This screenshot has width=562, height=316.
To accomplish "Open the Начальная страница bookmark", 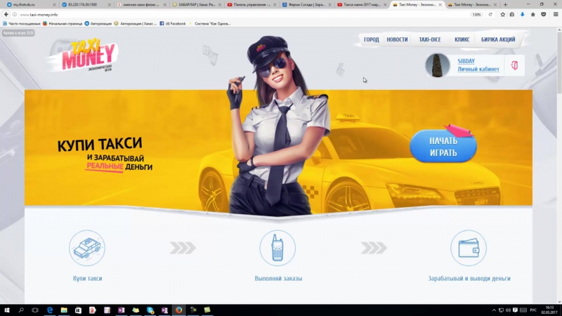I will click(x=63, y=24).
